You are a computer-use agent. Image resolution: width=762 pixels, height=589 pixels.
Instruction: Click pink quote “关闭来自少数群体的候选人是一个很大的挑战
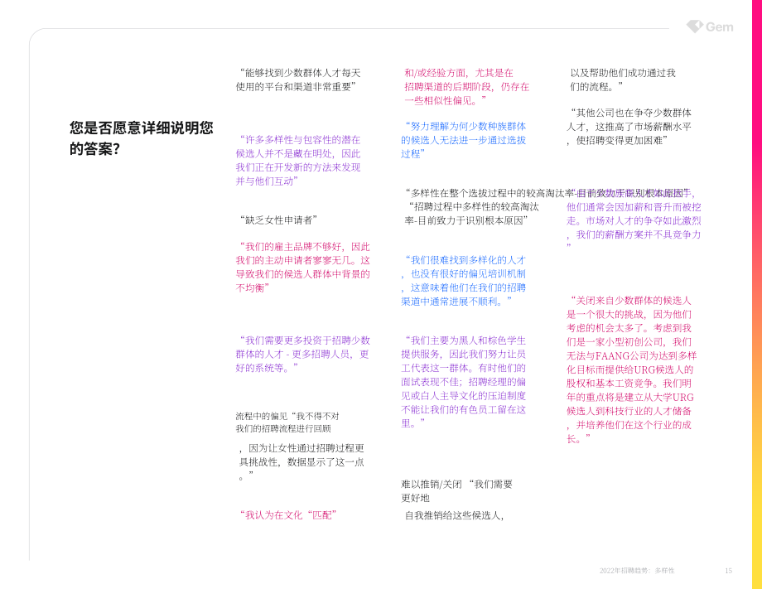(632, 369)
